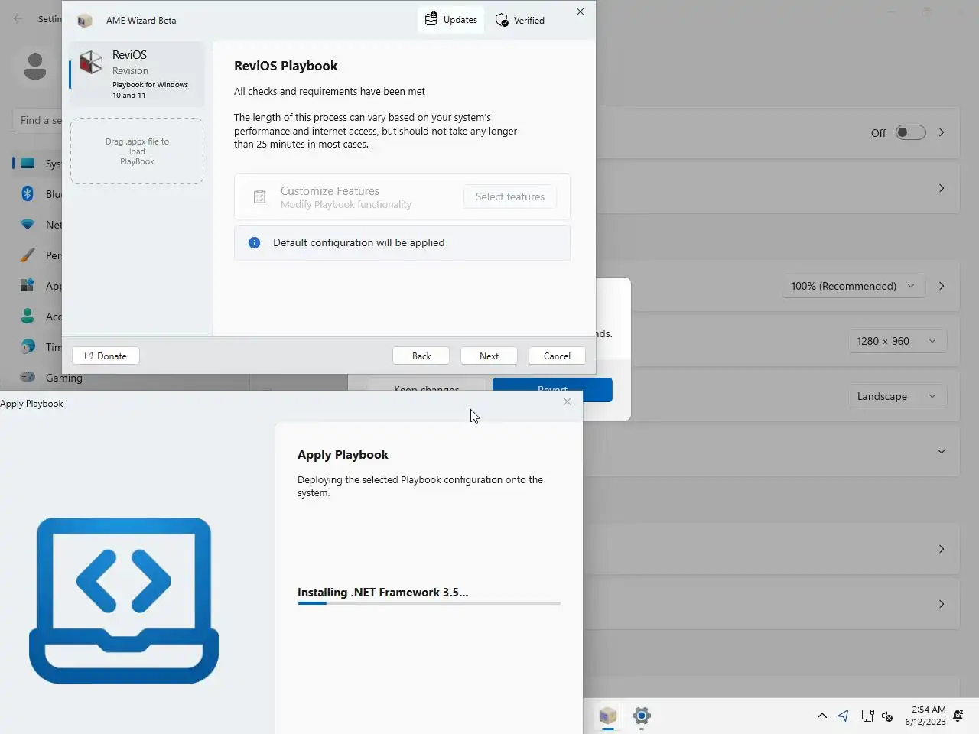
Task: Click the Donate button
Action: 106,356
